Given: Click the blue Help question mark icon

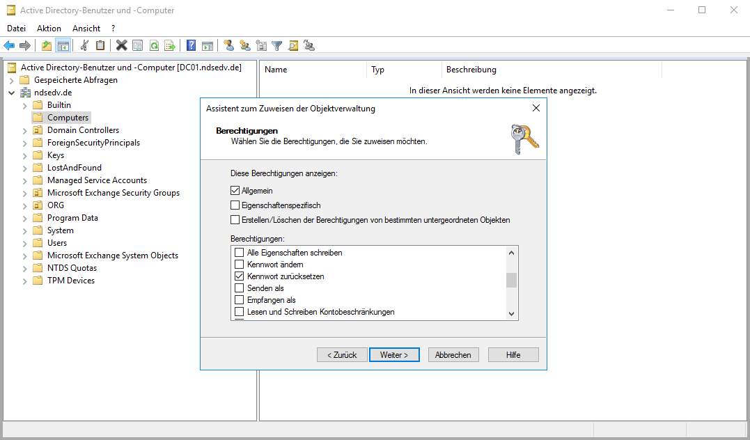Looking at the screenshot, I should 191,46.
